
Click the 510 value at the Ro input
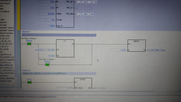(x=46, y=2)
